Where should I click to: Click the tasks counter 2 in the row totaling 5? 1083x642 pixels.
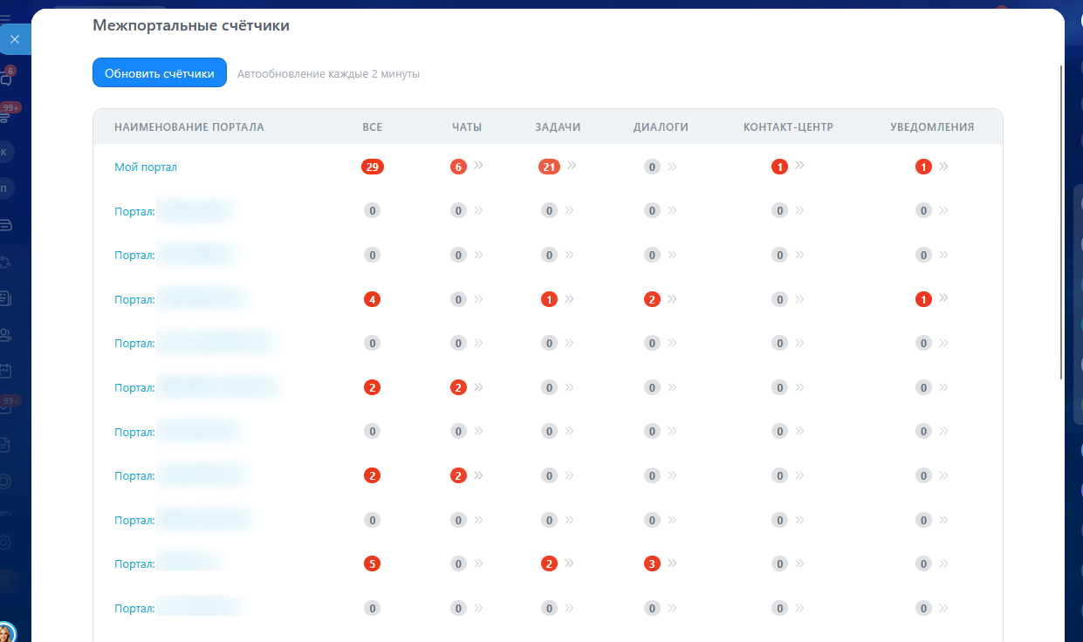click(x=549, y=563)
